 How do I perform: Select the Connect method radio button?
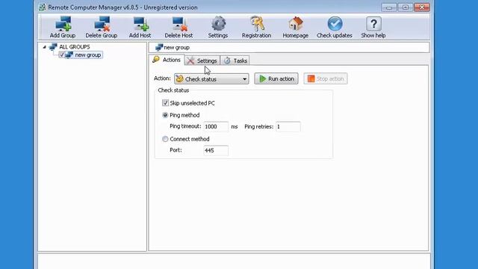(x=165, y=139)
